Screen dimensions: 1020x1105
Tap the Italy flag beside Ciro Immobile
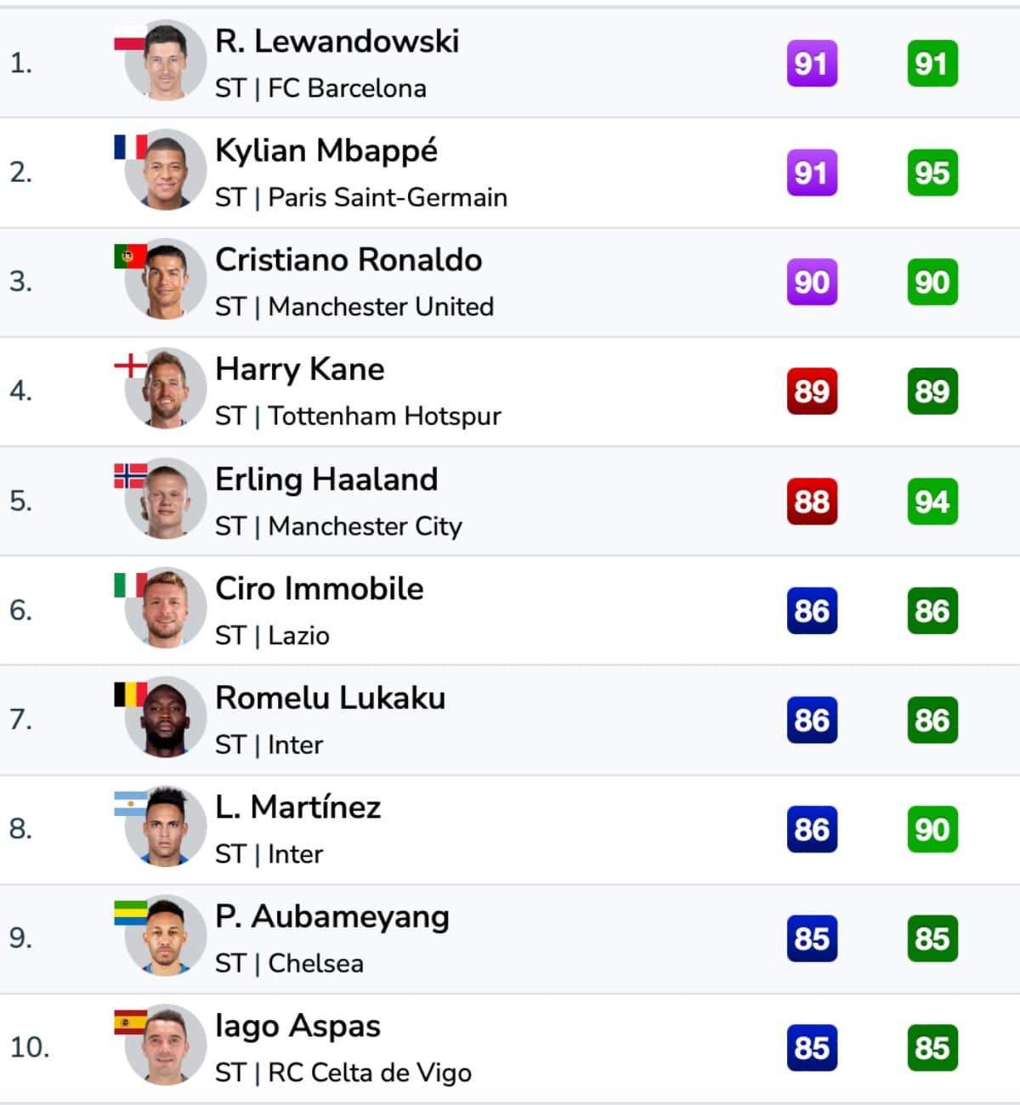coord(130,585)
